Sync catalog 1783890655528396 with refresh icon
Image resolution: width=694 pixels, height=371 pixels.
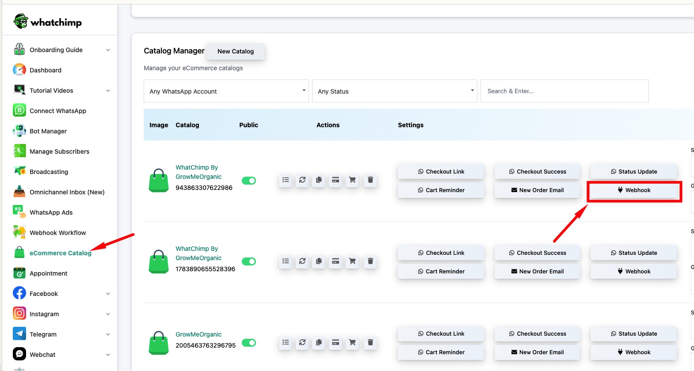click(x=302, y=261)
